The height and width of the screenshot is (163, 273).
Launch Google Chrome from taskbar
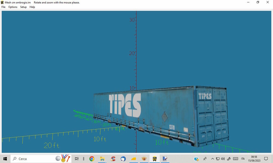click(x=92, y=159)
